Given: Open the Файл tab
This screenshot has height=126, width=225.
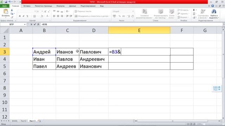Looking at the screenshot, I should [5, 6].
